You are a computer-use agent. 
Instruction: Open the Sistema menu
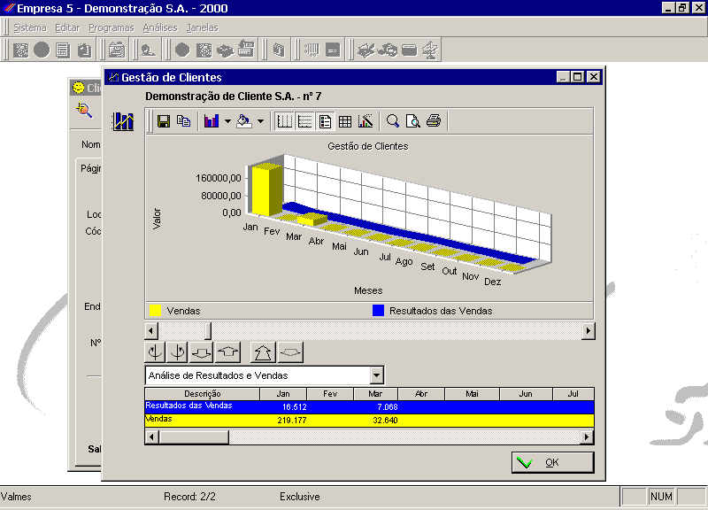click(30, 28)
